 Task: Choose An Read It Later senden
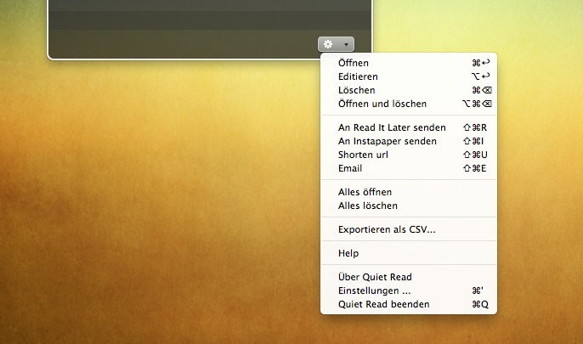(x=409, y=127)
